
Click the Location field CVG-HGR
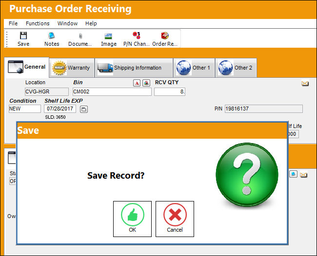coord(47,91)
